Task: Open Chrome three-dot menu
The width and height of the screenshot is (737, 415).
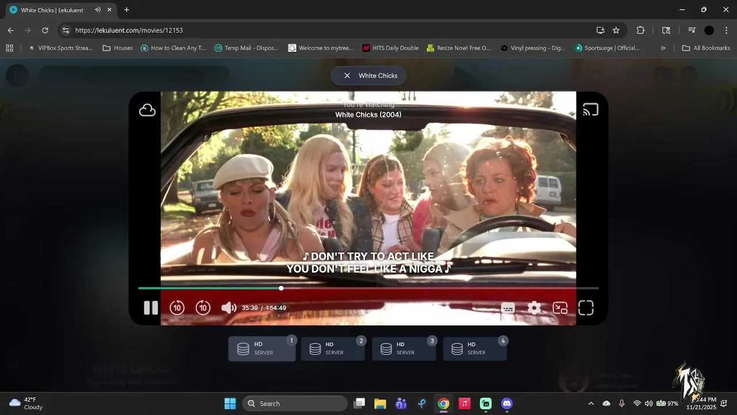Action: (727, 30)
